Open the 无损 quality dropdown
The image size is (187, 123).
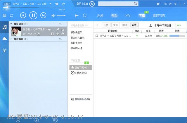point(7,4)
